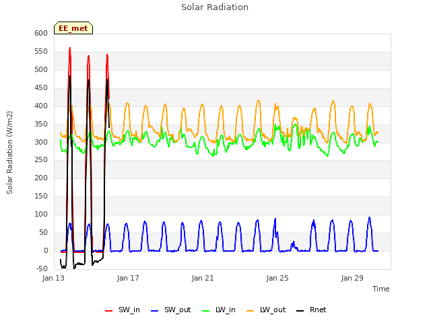This screenshot has height=323, width=431.
Task: Click the EE_met annotation label
Action: tap(73, 28)
